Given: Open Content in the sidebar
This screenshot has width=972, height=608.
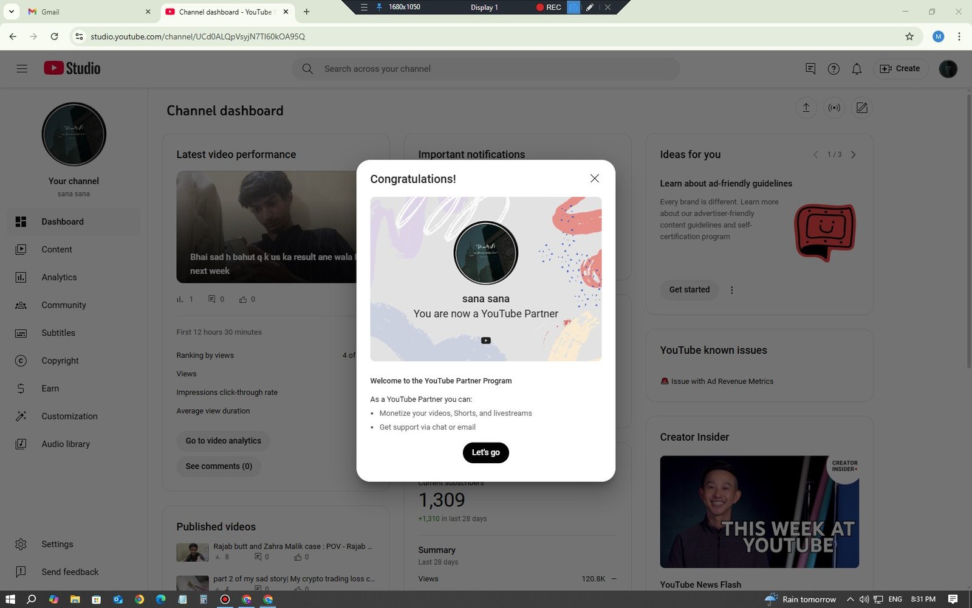Looking at the screenshot, I should pyautogui.click(x=74, y=249).
